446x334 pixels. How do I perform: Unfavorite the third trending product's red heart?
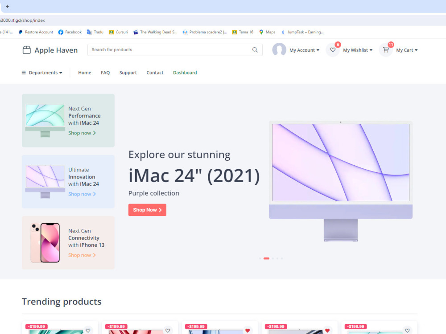248,330
